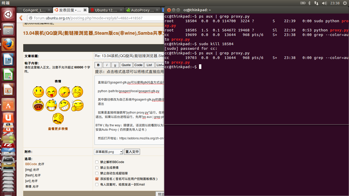The width and height of the screenshot is (349, 196).
Task: Close the 发表回复 browser tab
Action: (x=85, y=10)
